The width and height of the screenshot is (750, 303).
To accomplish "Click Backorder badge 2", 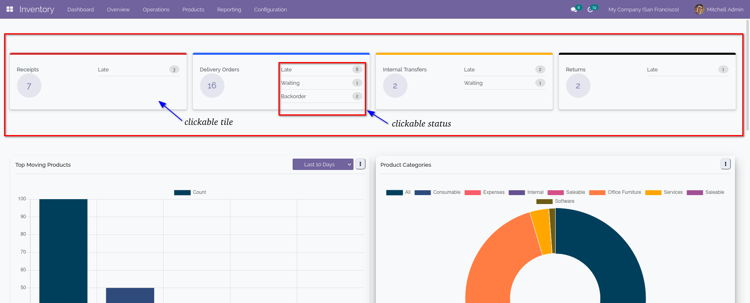I will [x=357, y=96].
